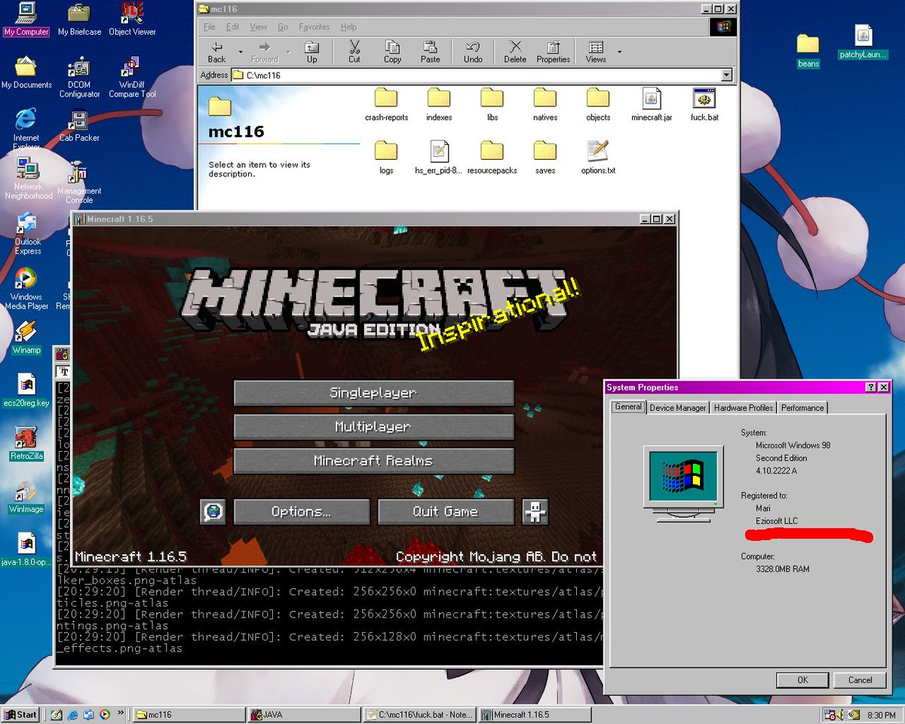
Task: Expand the Views dropdown arrow
Action: tap(619, 51)
